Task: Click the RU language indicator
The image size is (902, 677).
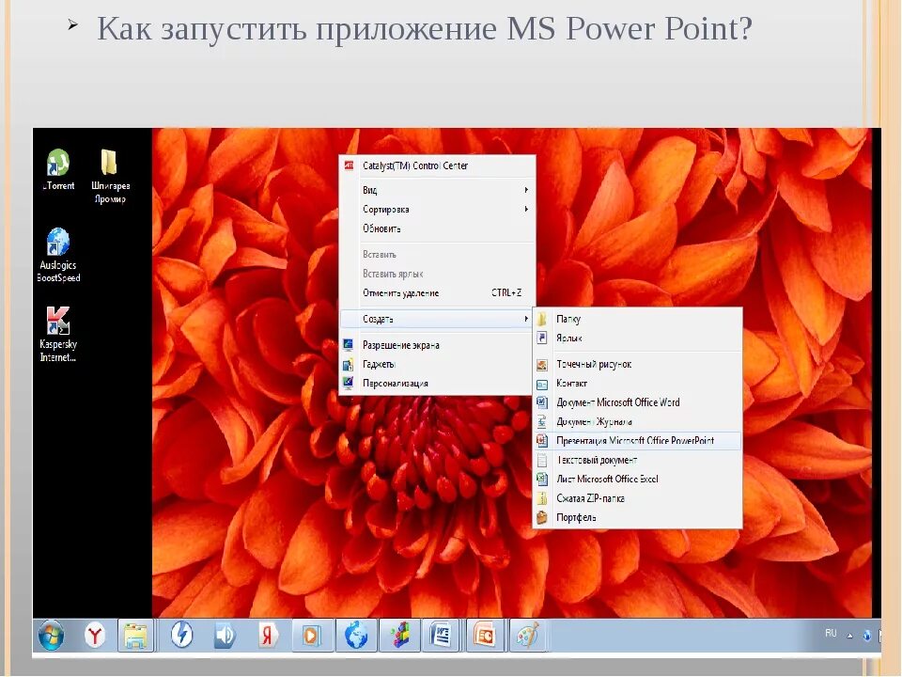Action: (831, 633)
